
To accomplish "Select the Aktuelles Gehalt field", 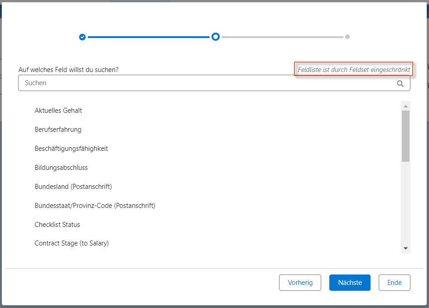I will [x=58, y=111].
